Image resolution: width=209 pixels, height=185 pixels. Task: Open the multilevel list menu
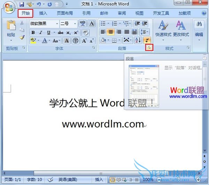[x=127, y=24]
